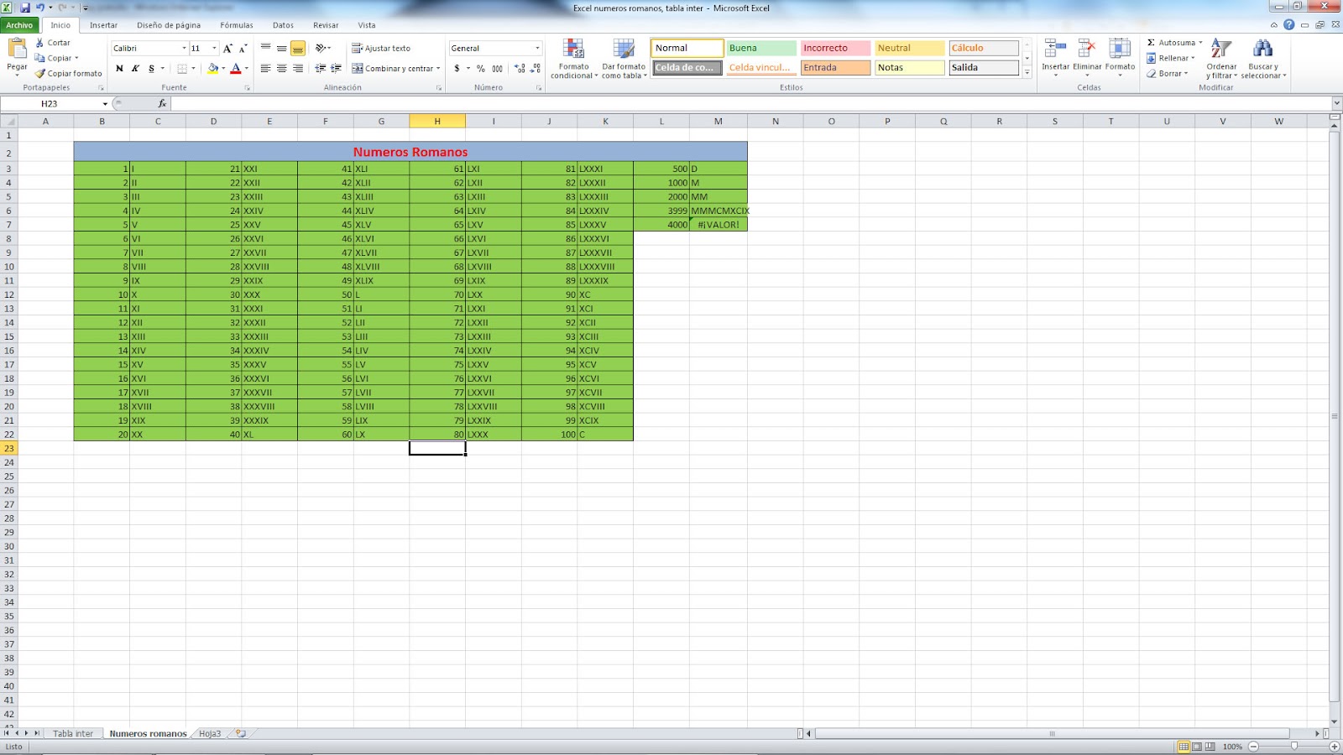Click the Insertar cells icon

pos(1055,49)
